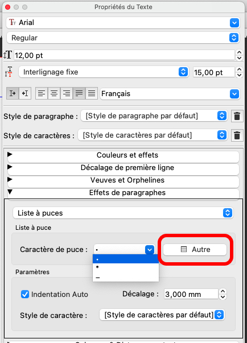Select right-to-left text direction icon
Screen dimensions: 247x343
point(25,93)
